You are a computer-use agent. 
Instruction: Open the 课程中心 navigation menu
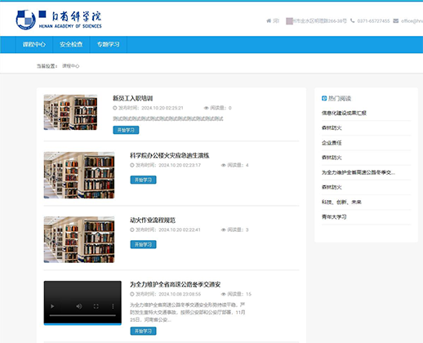coord(34,44)
